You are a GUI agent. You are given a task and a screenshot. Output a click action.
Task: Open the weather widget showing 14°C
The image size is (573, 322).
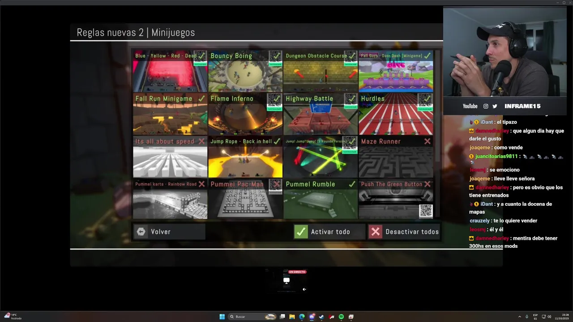tap(13, 316)
